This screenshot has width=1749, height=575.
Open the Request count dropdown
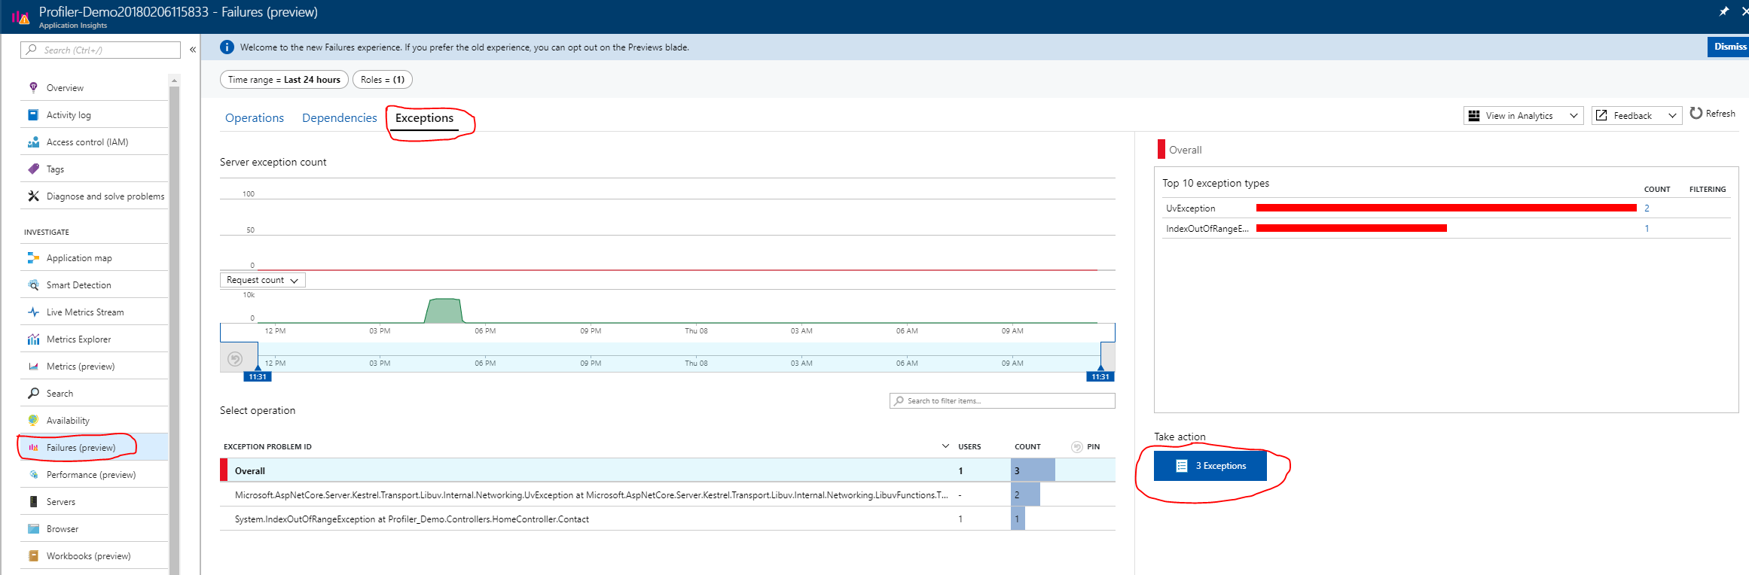[263, 280]
